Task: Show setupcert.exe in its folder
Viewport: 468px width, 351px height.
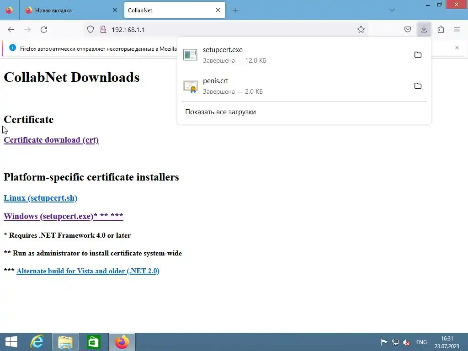Action: [x=418, y=55]
